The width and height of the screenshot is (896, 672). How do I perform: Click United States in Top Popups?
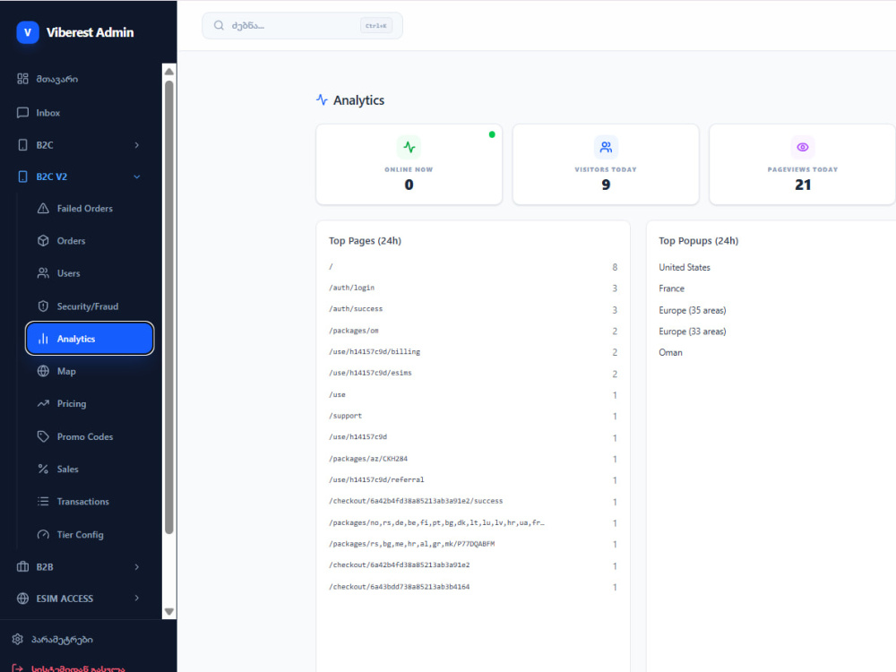coord(684,267)
